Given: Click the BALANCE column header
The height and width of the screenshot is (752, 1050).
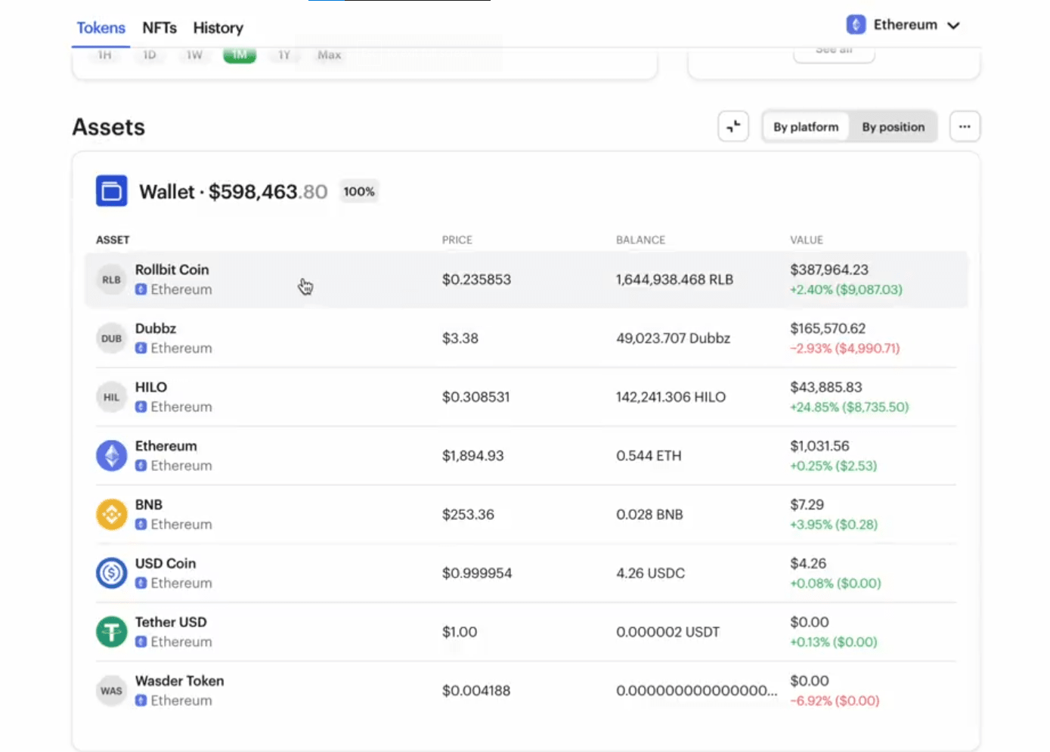Looking at the screenshot, I should click(641, 240).
